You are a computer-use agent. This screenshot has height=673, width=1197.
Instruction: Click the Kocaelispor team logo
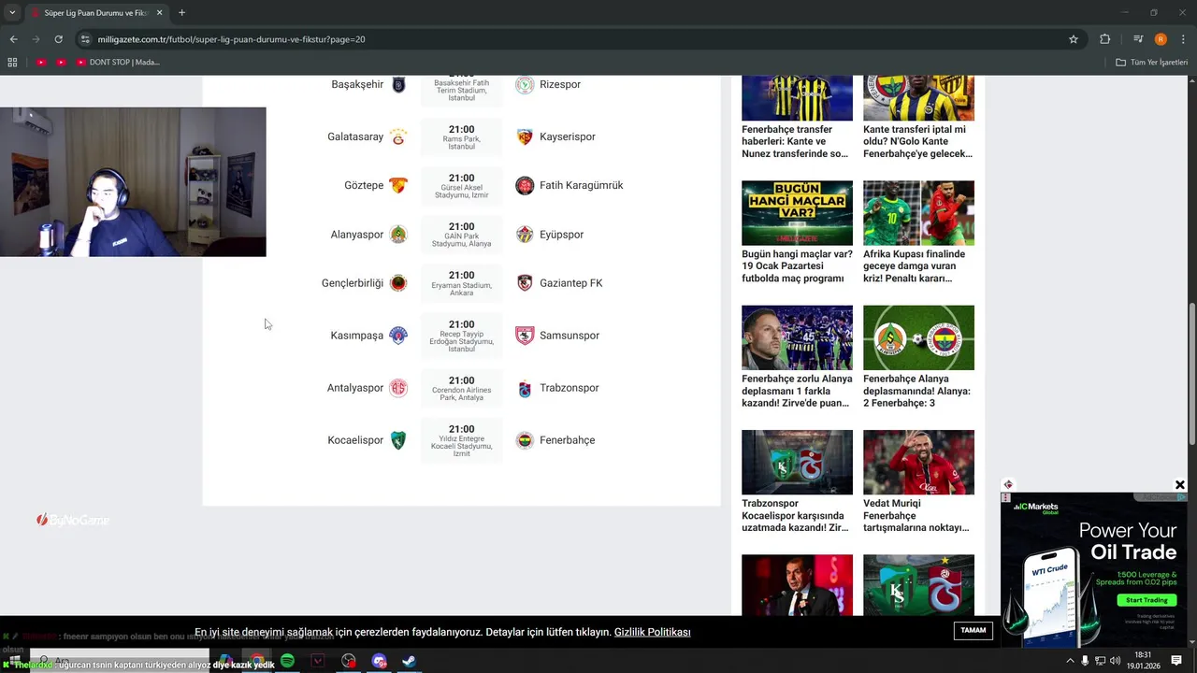point(398,440)
